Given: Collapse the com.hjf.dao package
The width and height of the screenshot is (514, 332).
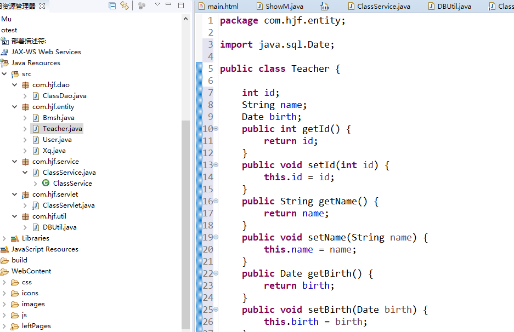Looking at the screenshot, I should click(x=14, y=85).
